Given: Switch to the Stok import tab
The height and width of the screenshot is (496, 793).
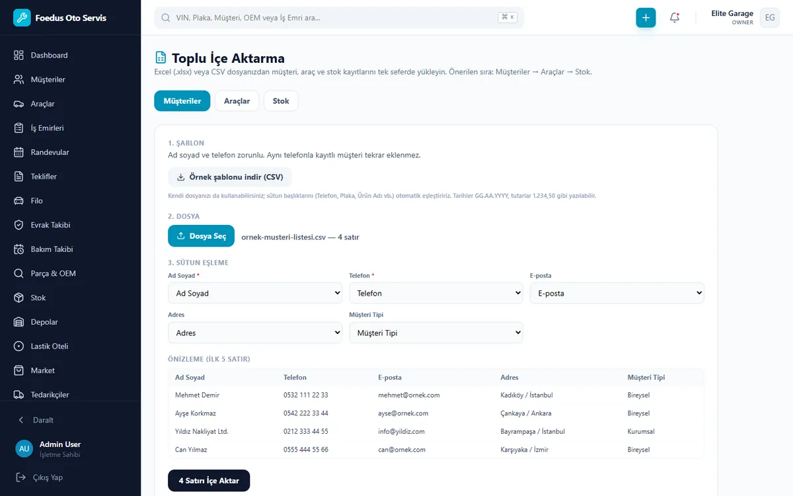Looking at the screenshot, I should [281, 101].
